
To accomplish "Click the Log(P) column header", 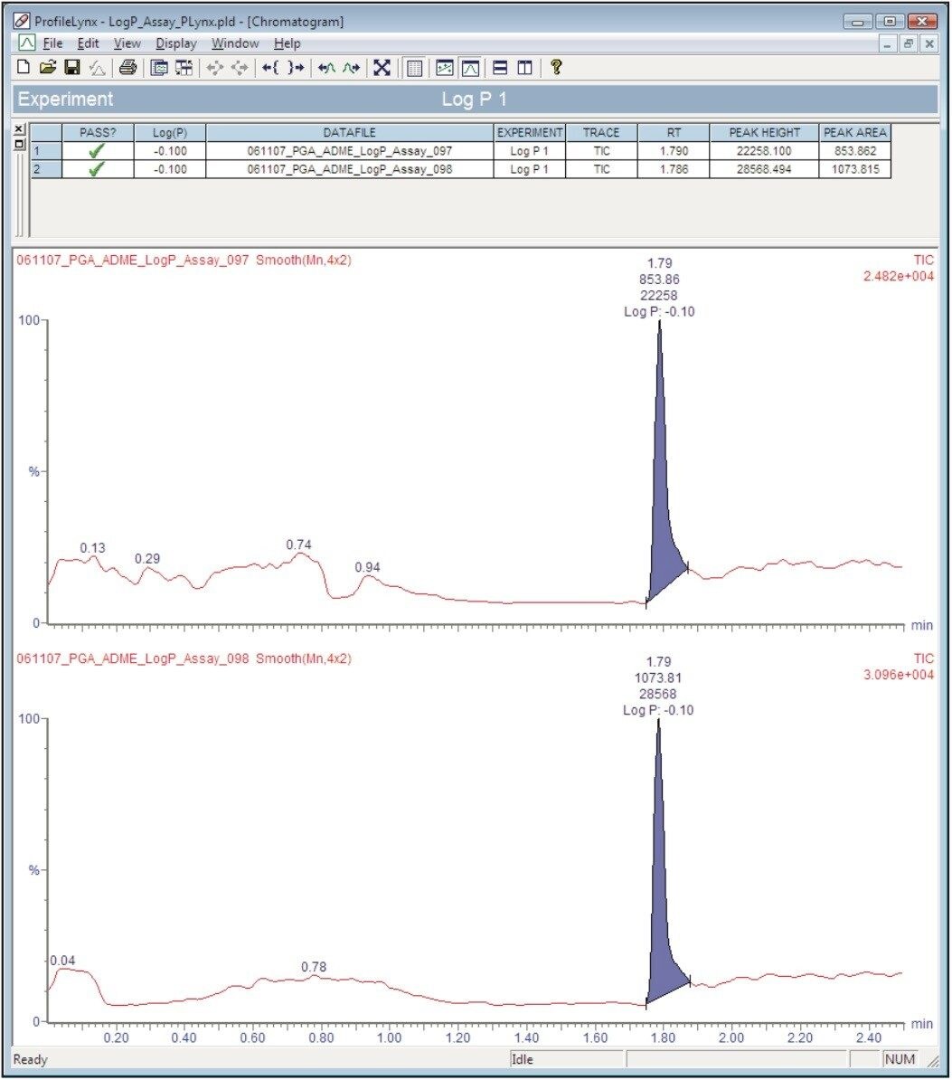I will (170, 132).
